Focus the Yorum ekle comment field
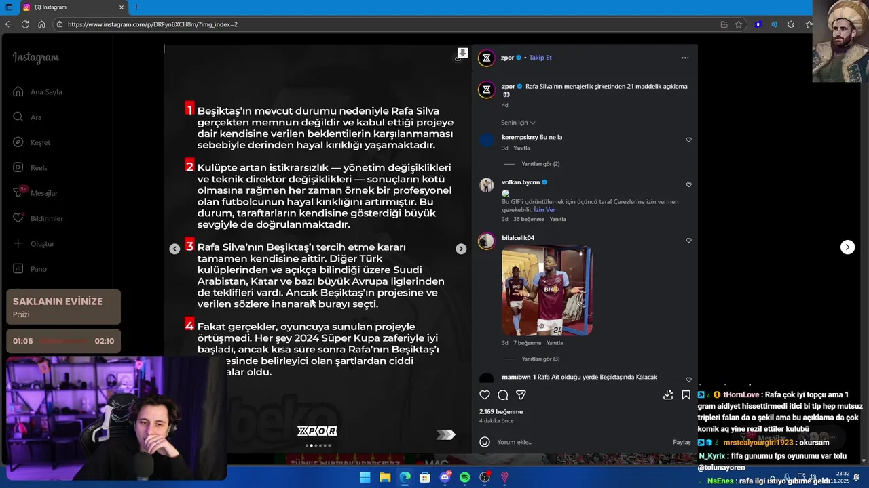Viewport: 869px width, 488px height. [580, 442]
